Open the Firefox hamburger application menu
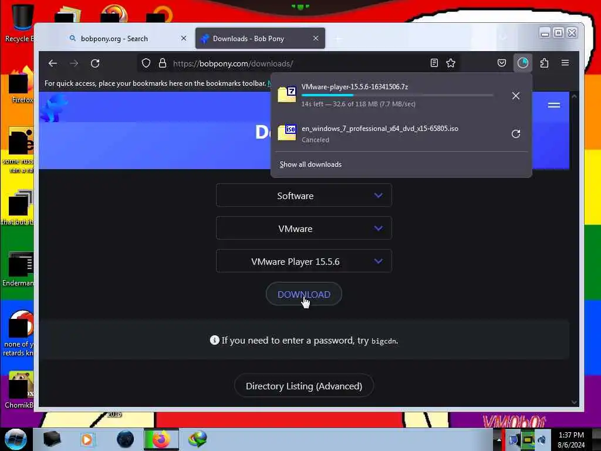 pyautogui.click(x=565, y=62)
